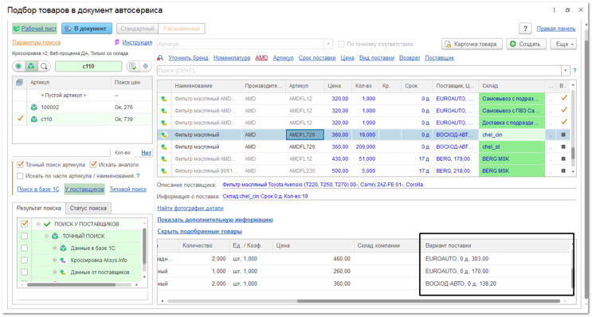Clear the Артикул filter field with its X

click(328, 44)
